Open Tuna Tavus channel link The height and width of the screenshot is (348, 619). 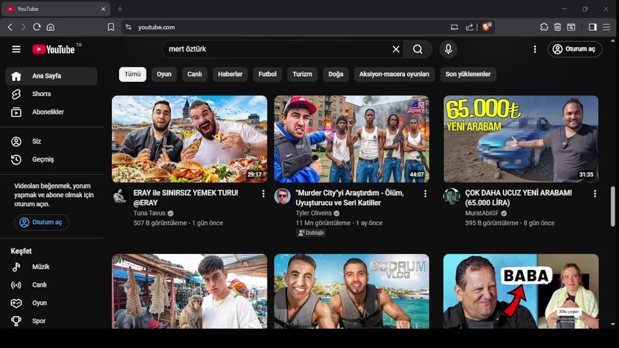(149, 213)
